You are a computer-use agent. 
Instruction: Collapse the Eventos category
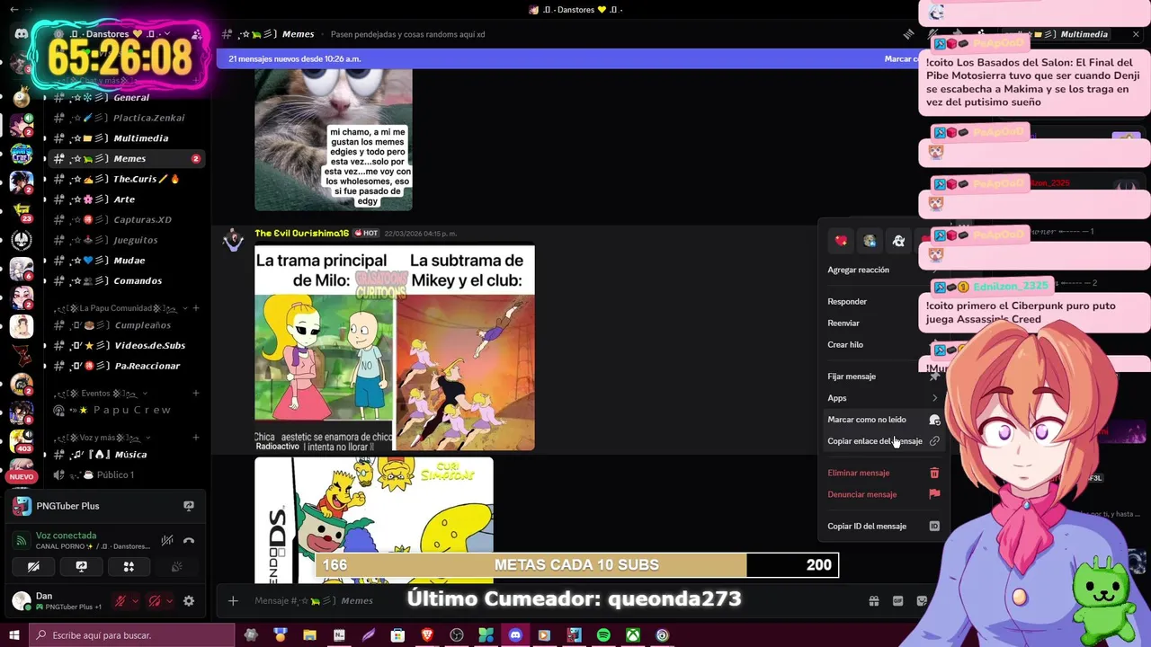[x=101, y=394]
